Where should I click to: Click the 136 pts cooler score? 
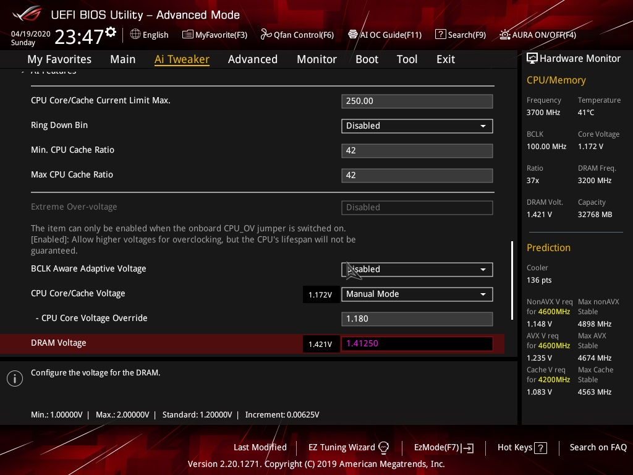point(539,280)
